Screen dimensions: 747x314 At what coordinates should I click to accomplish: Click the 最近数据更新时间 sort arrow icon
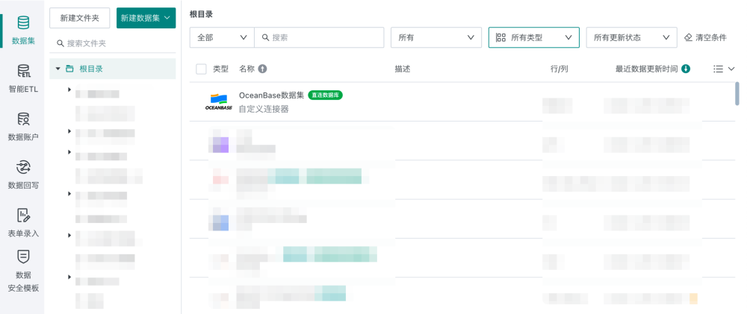[x=686, y=69]
